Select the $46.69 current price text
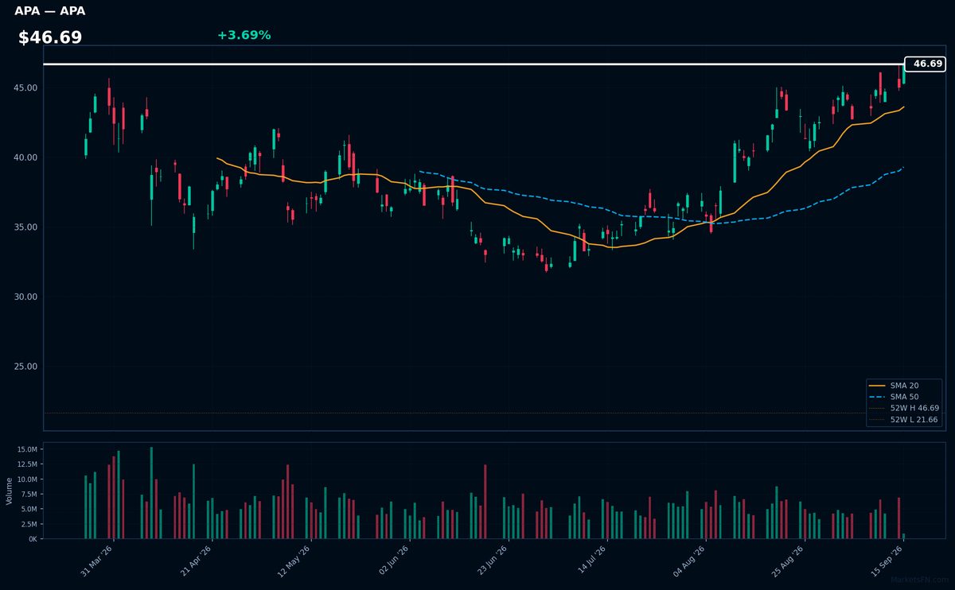The height and width of the screenshot is (590, 955). point(50,37)
